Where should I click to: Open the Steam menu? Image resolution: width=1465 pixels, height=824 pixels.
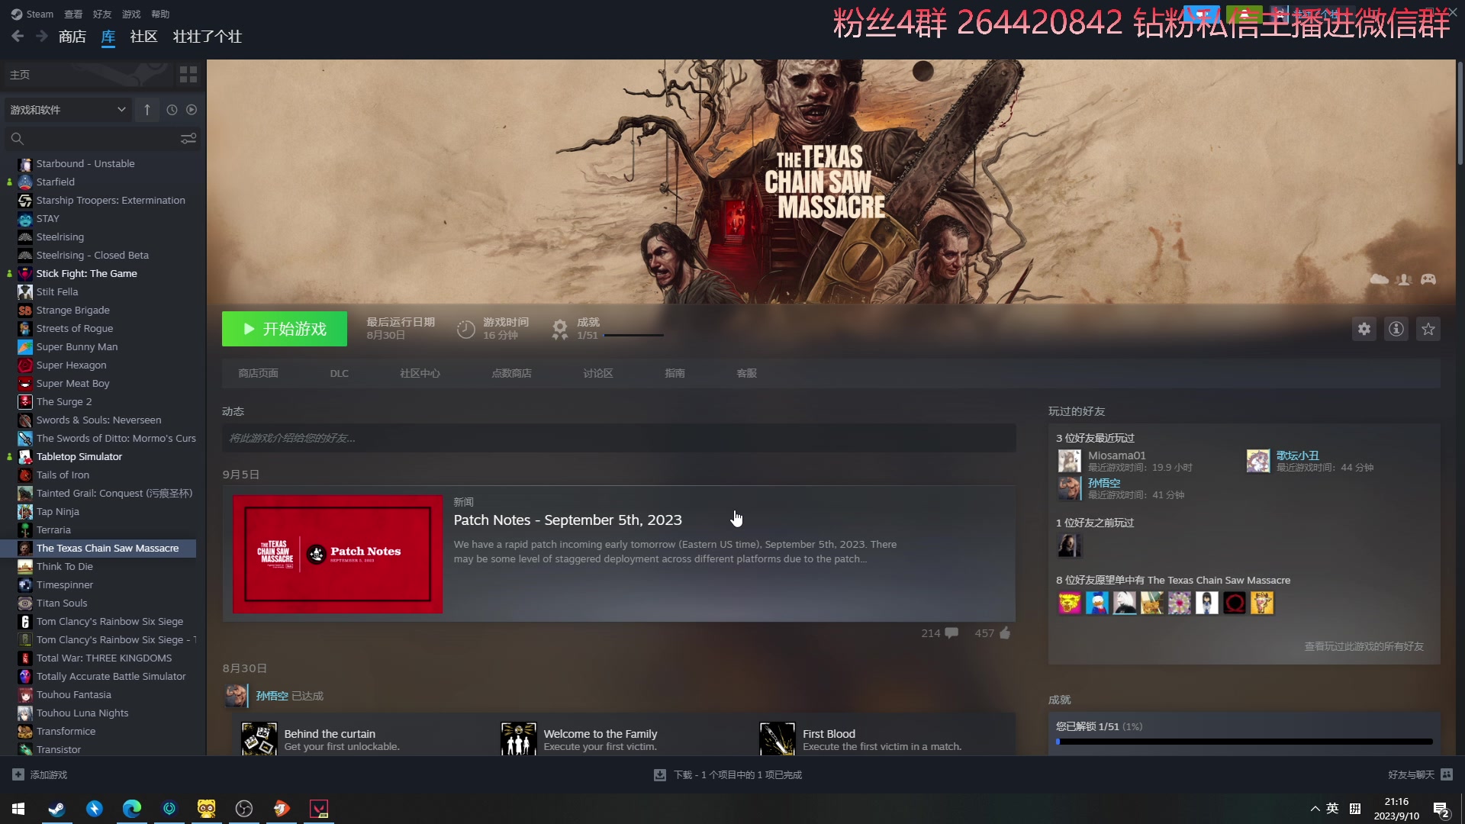tap(33, 14)
